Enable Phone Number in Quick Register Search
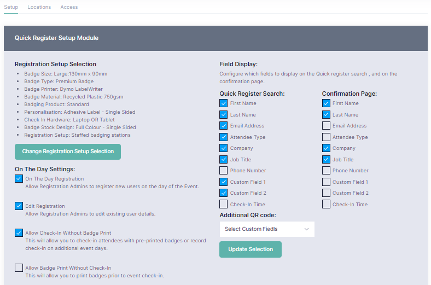Viewport: 431px width, 285px height. [224, 171]
